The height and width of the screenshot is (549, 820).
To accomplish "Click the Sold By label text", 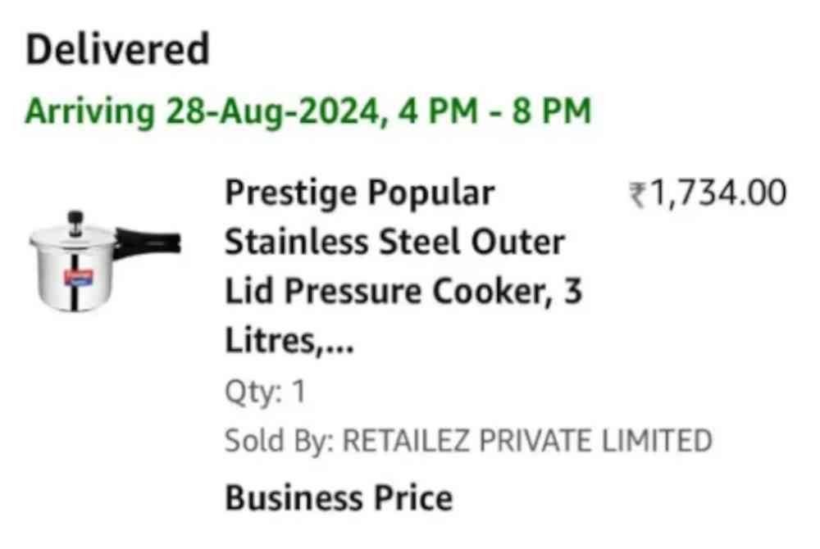I will pos(277,441).
